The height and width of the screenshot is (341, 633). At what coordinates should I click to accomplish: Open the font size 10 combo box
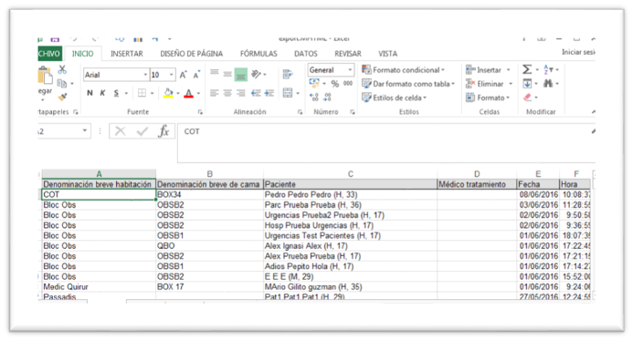[164, 75]
